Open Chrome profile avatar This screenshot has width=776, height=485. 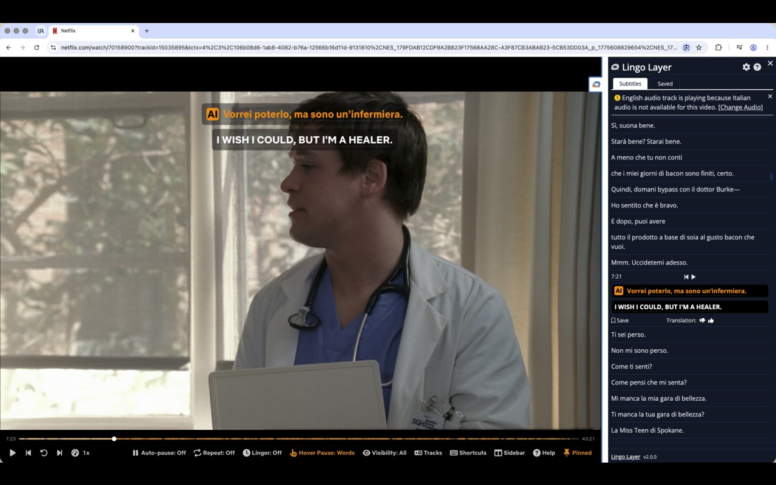[753, 47]
